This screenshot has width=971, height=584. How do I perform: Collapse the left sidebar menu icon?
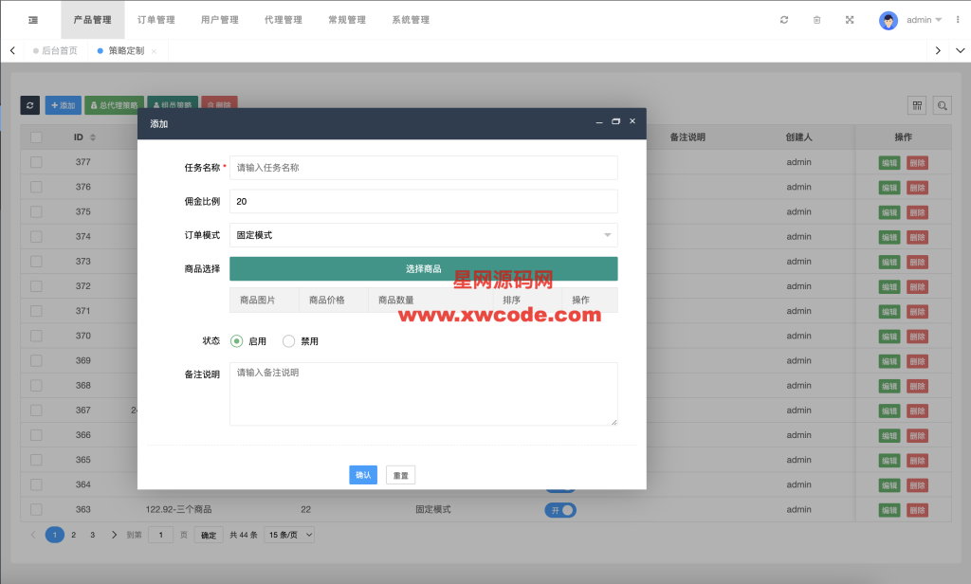(33, 20)
